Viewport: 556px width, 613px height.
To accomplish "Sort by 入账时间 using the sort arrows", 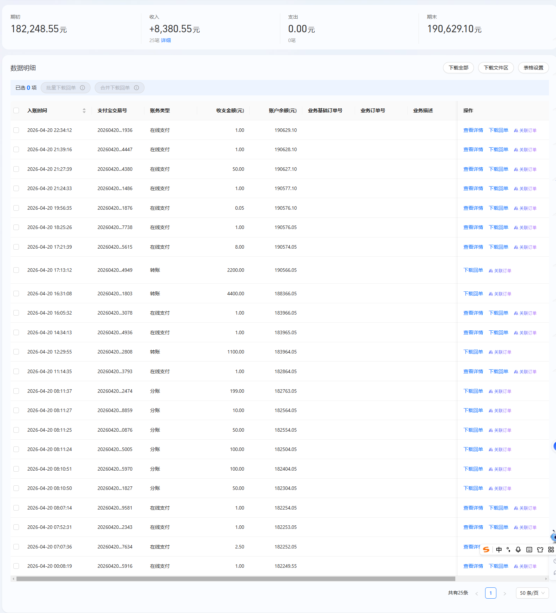I will click(84, 110).
